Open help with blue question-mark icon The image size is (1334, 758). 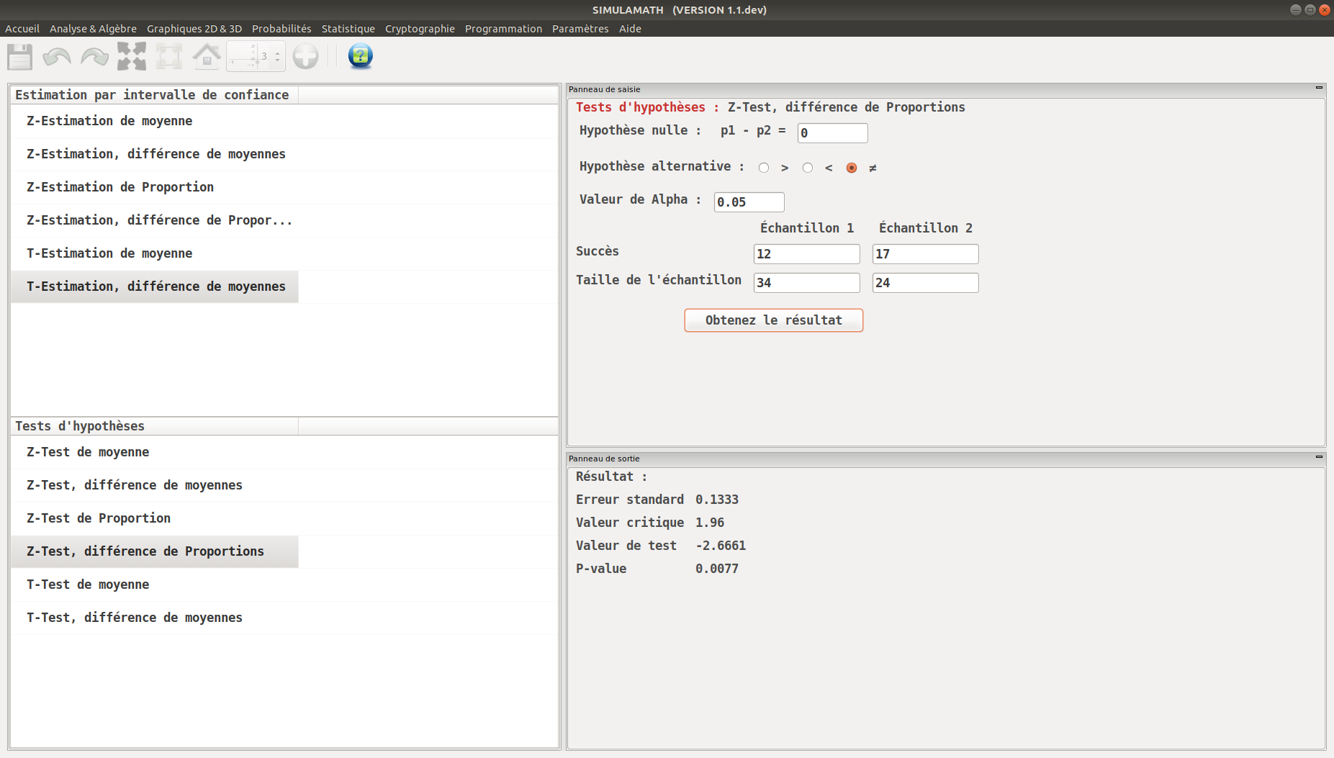(360, 56)
